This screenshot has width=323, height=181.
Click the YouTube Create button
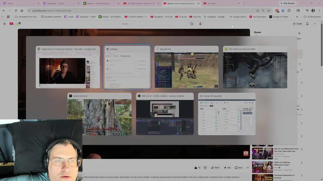[x=298, y=24]
